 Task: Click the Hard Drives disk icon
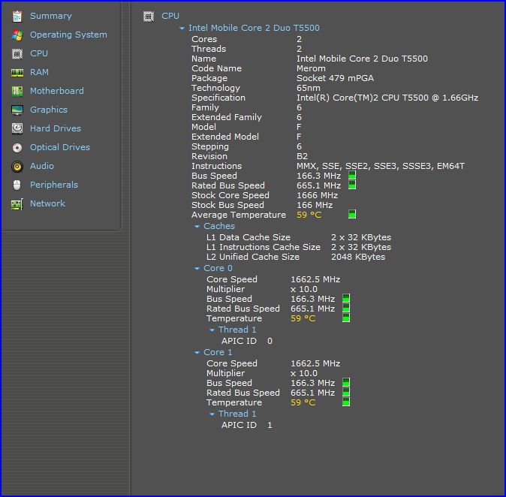pos(17,128)
